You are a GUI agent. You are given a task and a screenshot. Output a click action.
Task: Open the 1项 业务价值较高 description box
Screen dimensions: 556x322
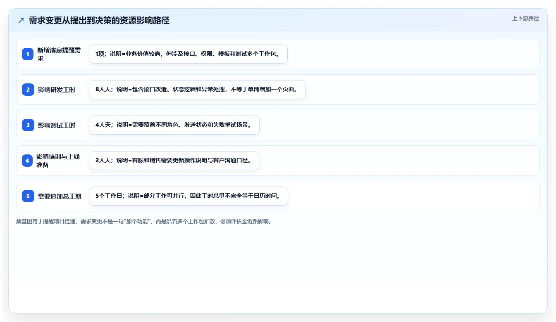(x=189, y=54)
